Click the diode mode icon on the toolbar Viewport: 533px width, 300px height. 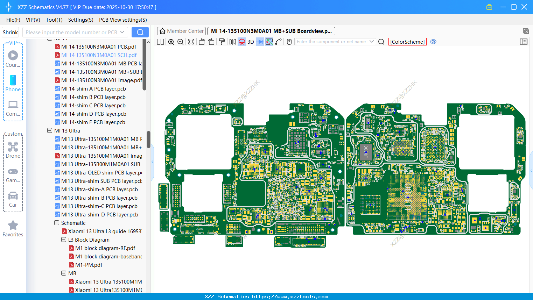point(259,42)
